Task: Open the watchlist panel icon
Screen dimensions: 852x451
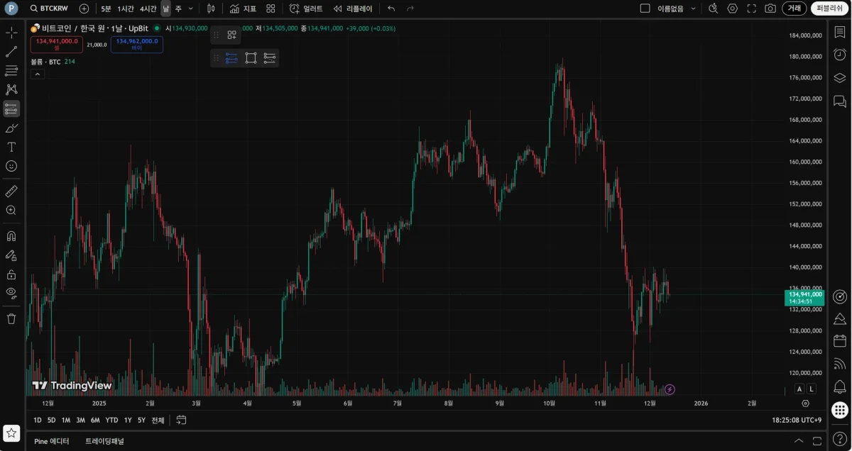Action: pos(839,33)
